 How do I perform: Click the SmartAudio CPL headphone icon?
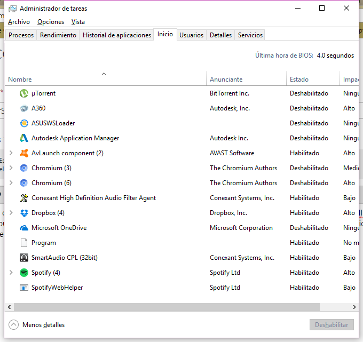click(24, 258)
